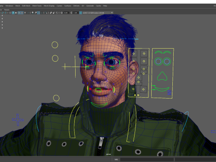Click the Use All Lights icon
The height and width of the screenshot is (162, 216).
(25, 13)
